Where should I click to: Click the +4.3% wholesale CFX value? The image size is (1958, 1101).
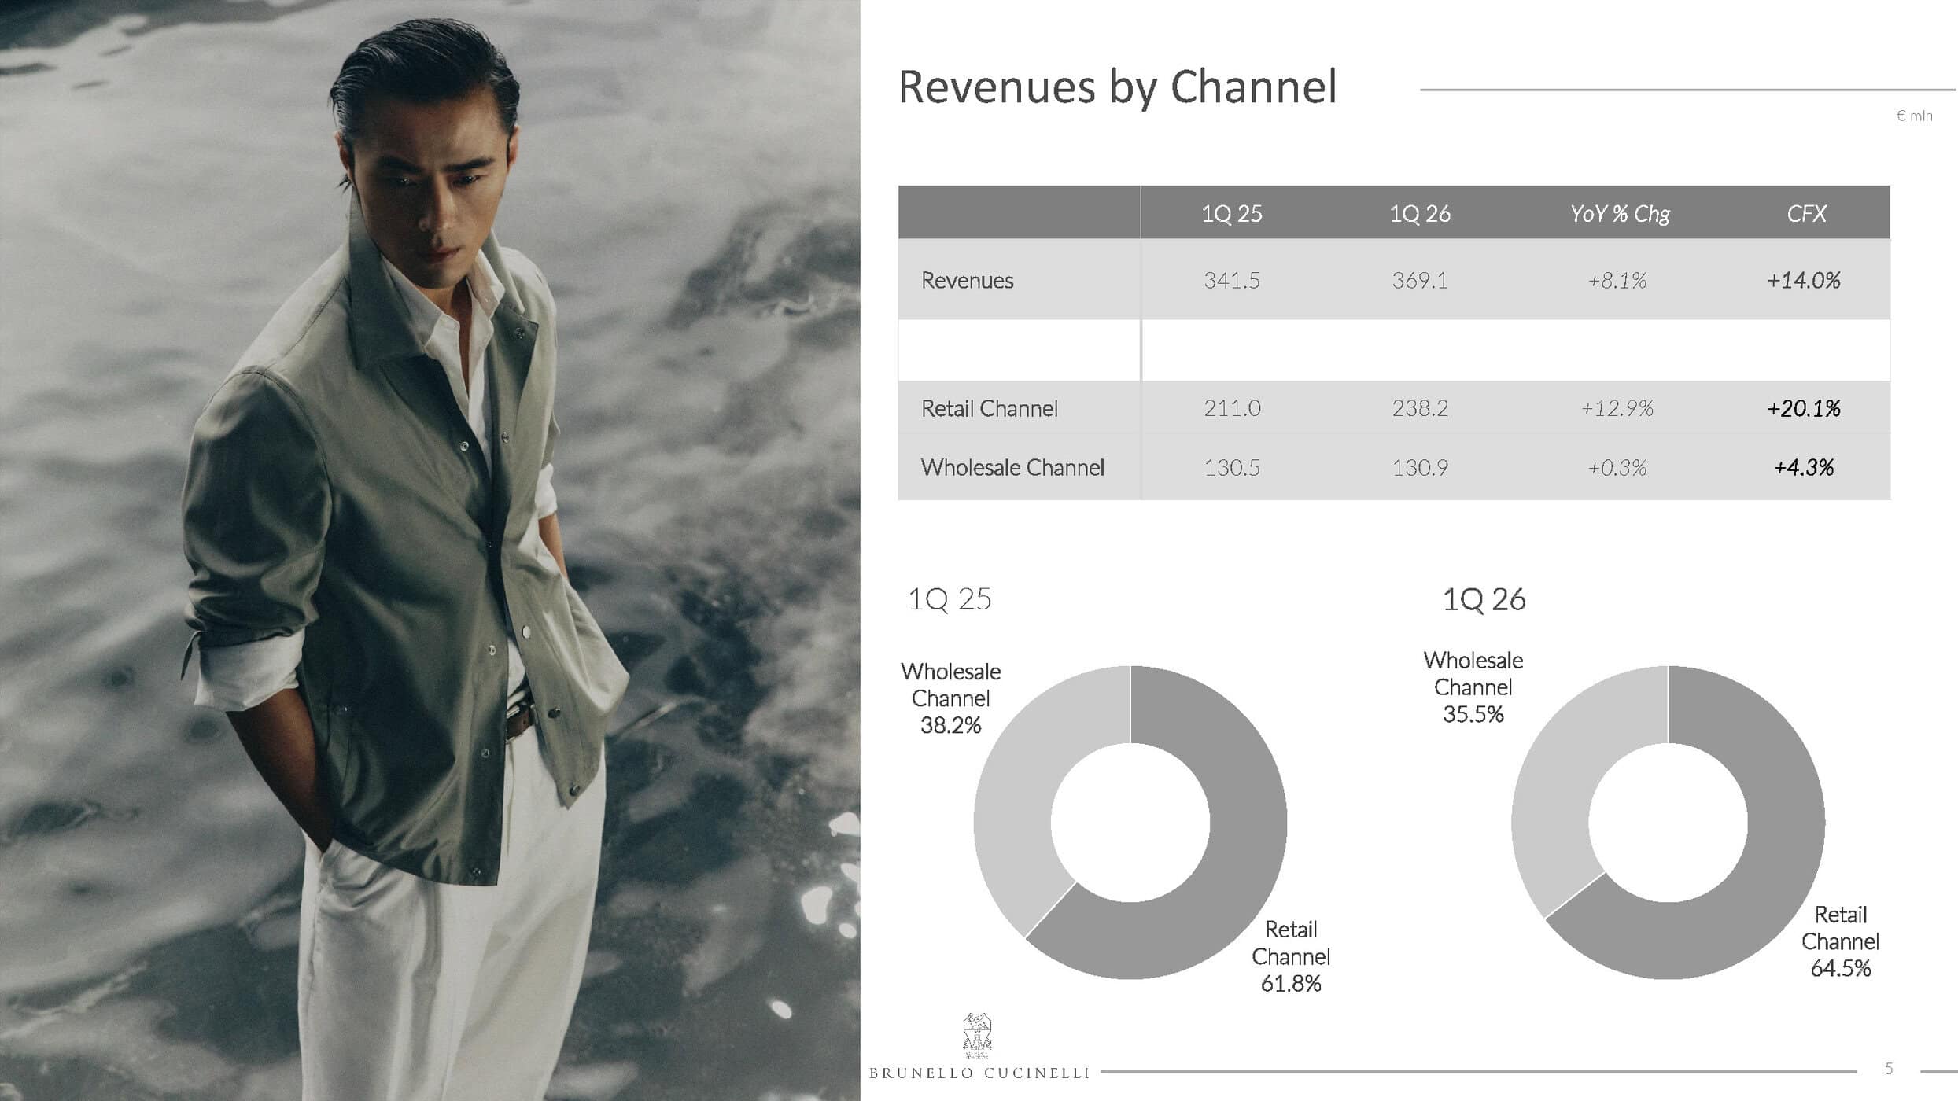1803,467
